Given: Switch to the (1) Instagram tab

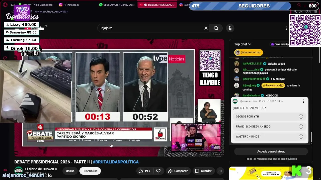Looking at the screenshot, I should pos(69,5).
